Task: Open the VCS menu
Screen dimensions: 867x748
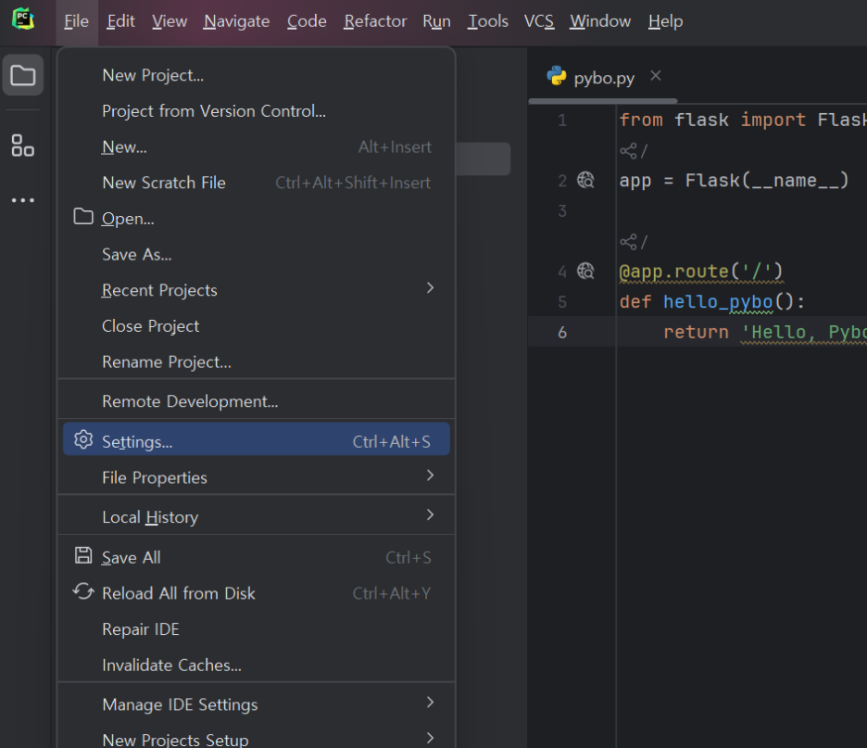Action: tap(539, 21)
